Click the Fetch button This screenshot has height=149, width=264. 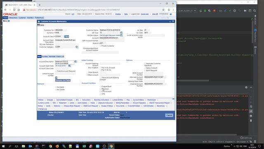[x=66, y=36]
